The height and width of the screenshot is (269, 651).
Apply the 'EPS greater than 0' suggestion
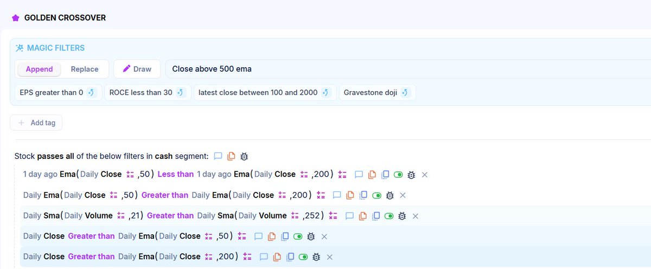click(x=58, y=92)
